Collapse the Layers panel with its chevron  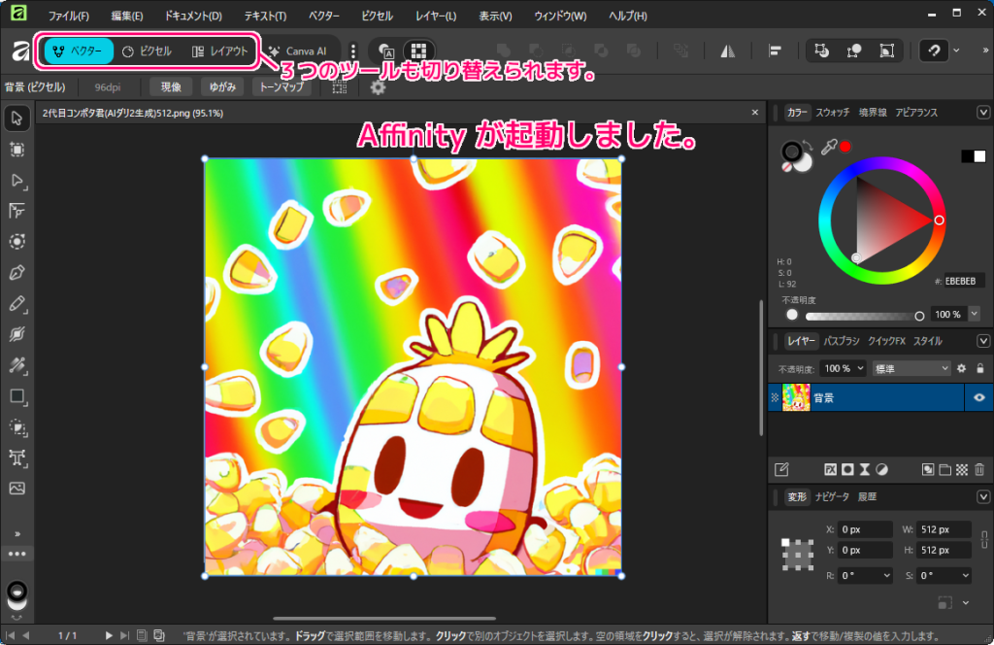981,343
